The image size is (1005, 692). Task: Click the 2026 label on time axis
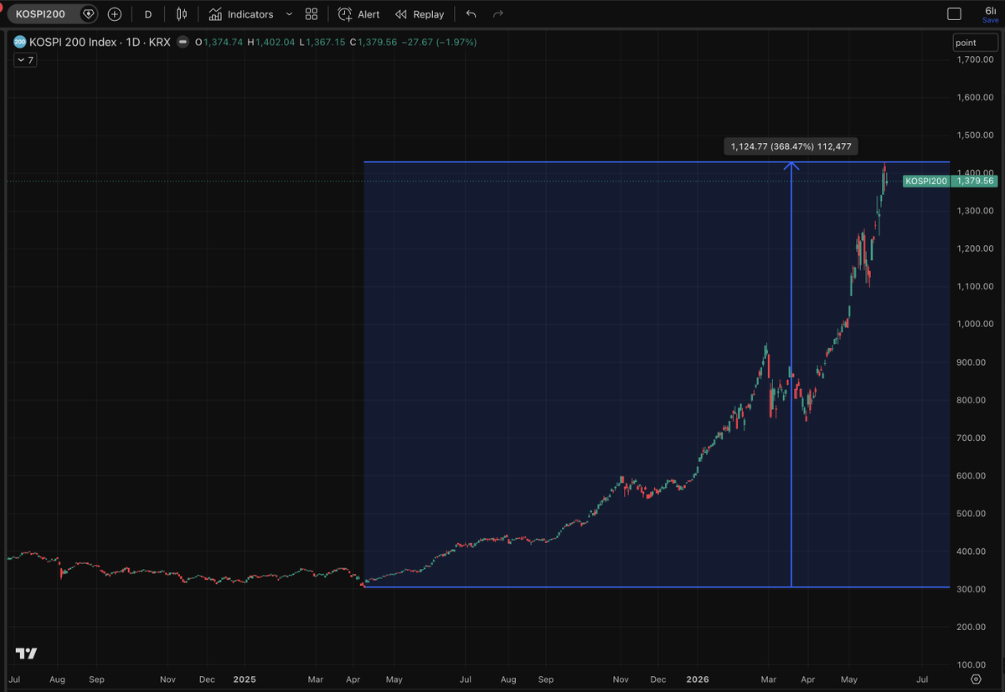[x=697, y=679]
